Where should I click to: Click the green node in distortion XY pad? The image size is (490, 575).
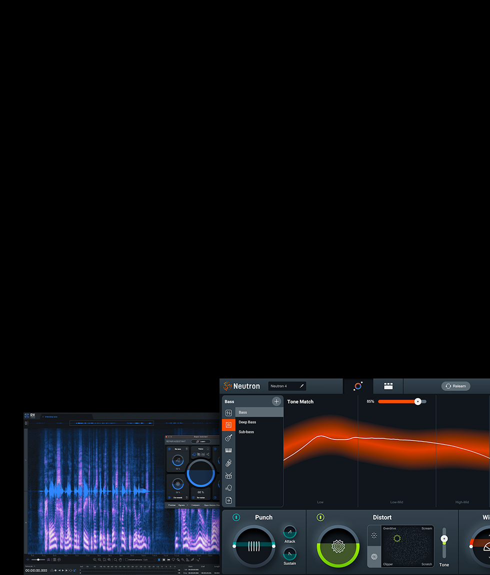[x=397, y=538]
